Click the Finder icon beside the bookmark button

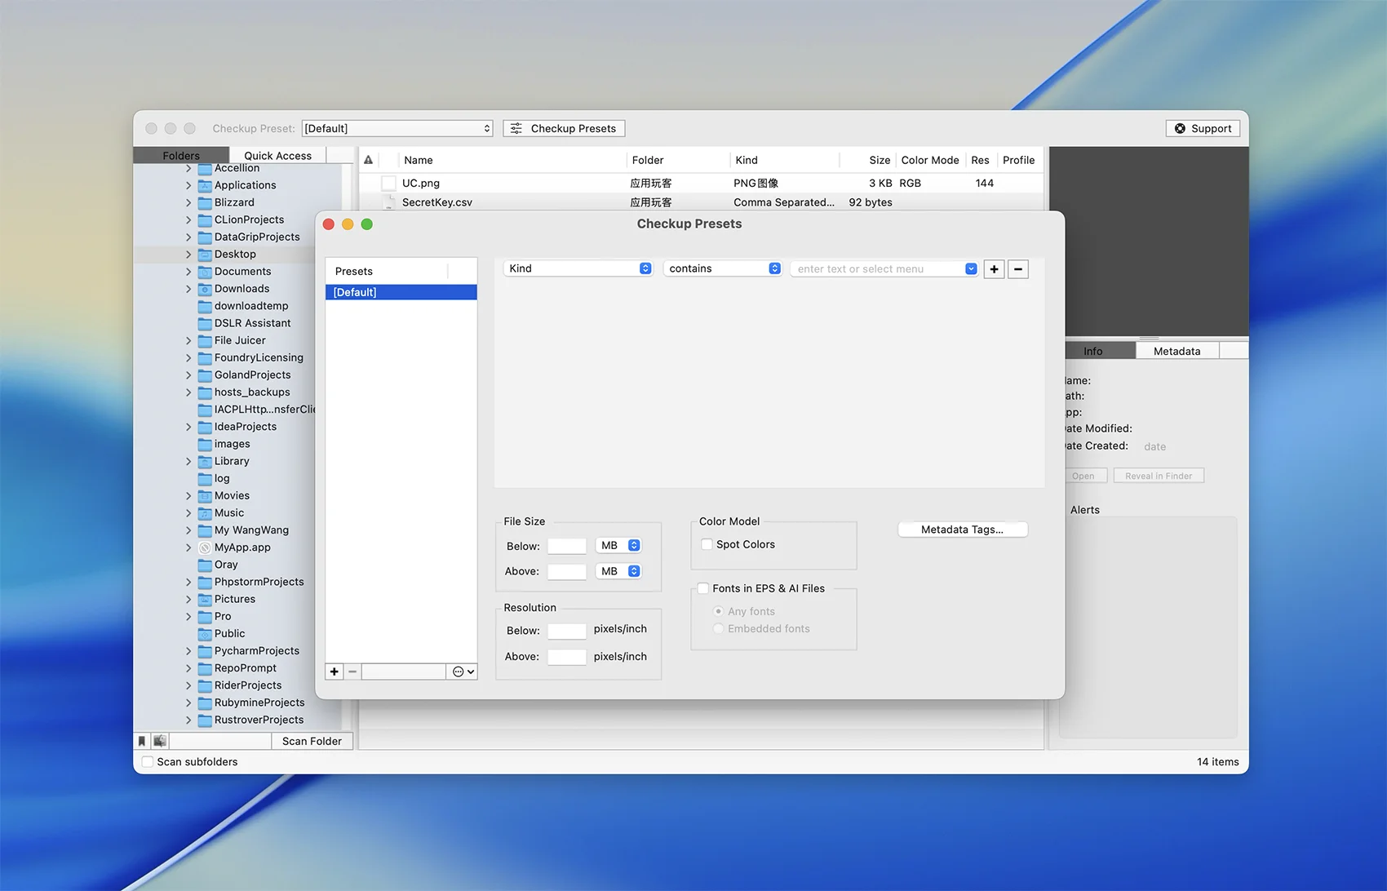(160, 741)
